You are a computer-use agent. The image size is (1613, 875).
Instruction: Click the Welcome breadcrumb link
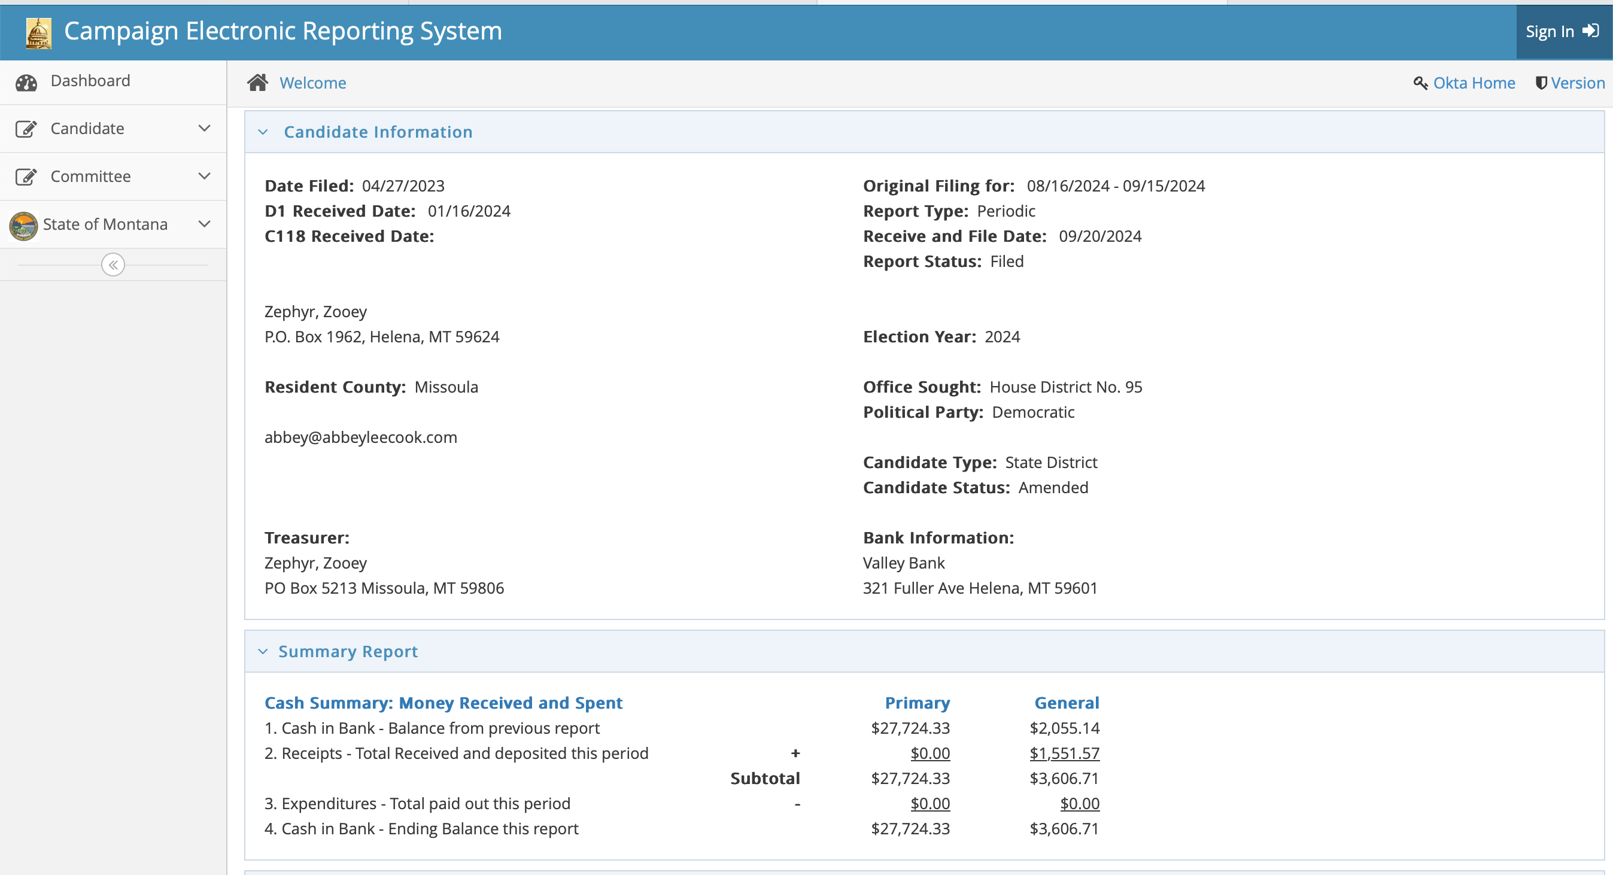(312, 83)
